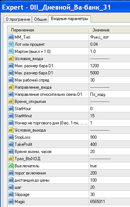The height and width of the screenshot is (207, 130).
Task: Open the Общие tab
Action: tap(40, 19)
